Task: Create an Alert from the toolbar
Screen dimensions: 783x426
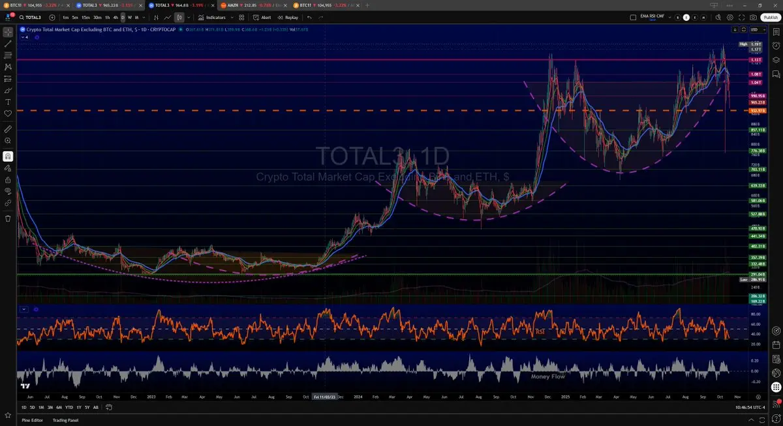Action: coord(263,18)
